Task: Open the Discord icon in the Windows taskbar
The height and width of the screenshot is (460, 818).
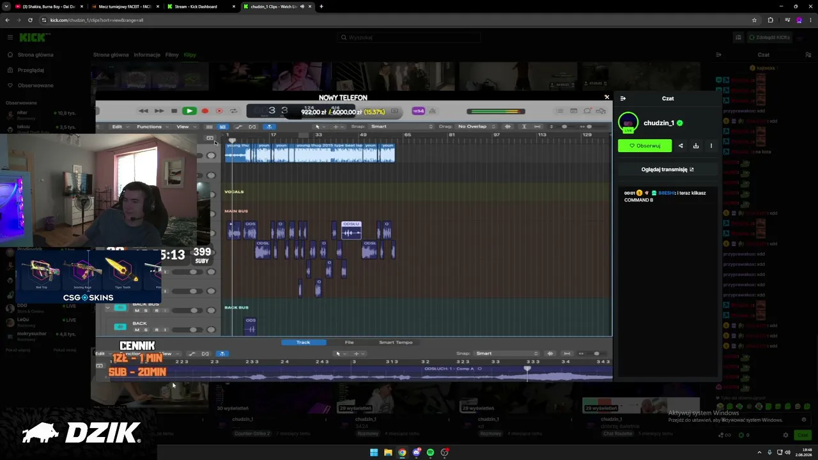Action: 416,452
